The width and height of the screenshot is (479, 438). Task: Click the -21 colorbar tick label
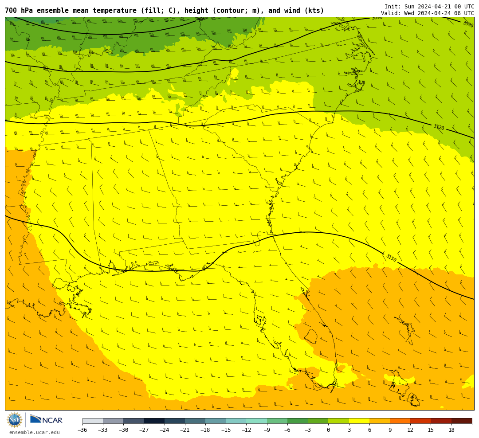185,430
